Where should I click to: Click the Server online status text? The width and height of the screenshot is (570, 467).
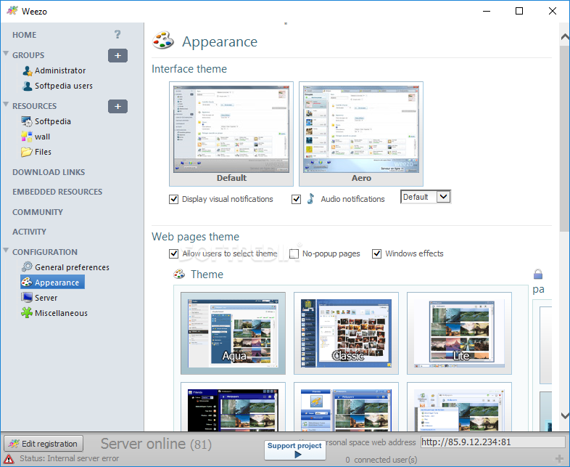pyautogui.click(x=156, y=444)
